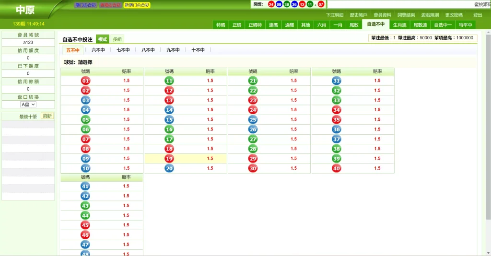The image size is (491, 256).
Task: Refresh the last ten bets list
Action: click(47, 116)
